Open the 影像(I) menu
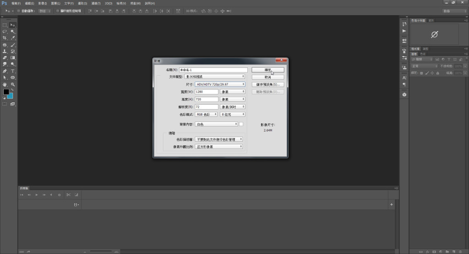This screenshot has width=469, height=254. pyautogui.click(x=42, y=3)
